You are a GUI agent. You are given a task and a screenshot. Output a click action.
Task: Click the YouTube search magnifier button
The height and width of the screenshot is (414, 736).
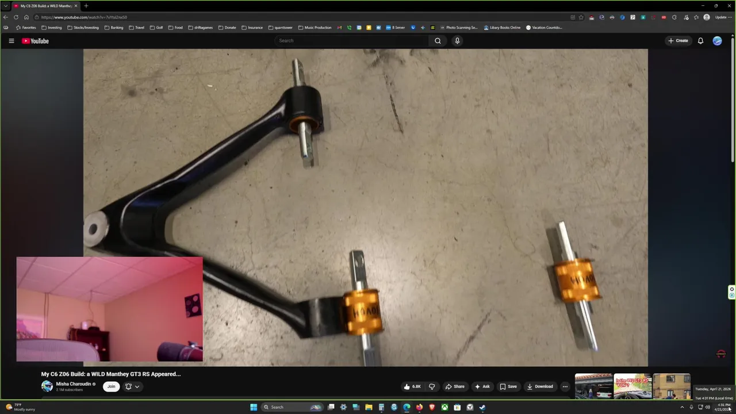pyautogui.click(x=438, y=41)
